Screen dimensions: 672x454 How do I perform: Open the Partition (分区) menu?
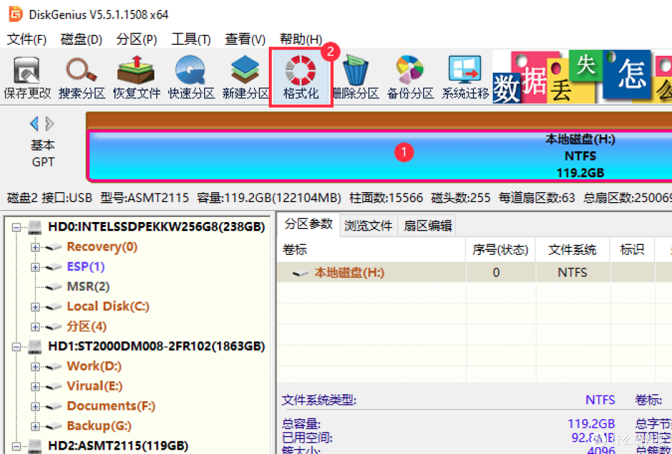click(x=136, y=39)
